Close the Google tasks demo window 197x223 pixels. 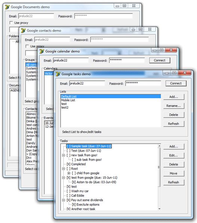[185, 73]
